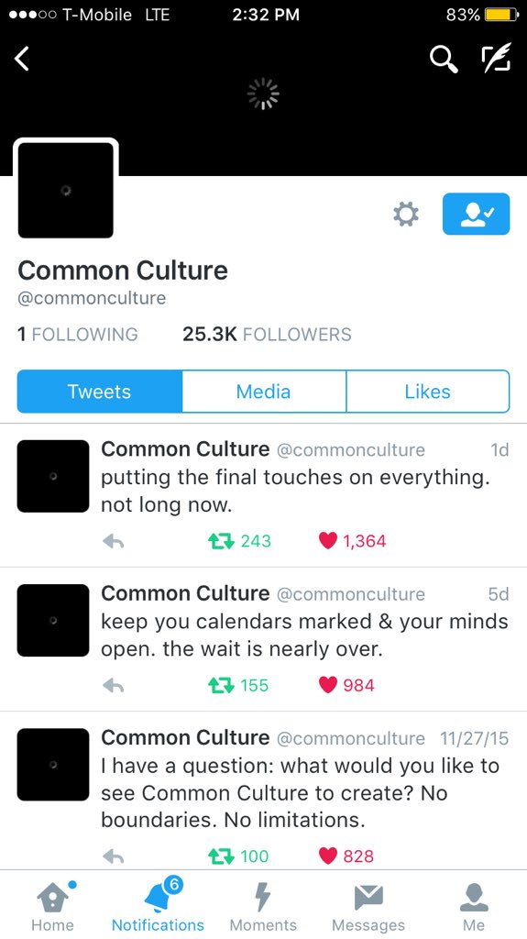Tap the Common Culture profile picture

tap(66, 191)
